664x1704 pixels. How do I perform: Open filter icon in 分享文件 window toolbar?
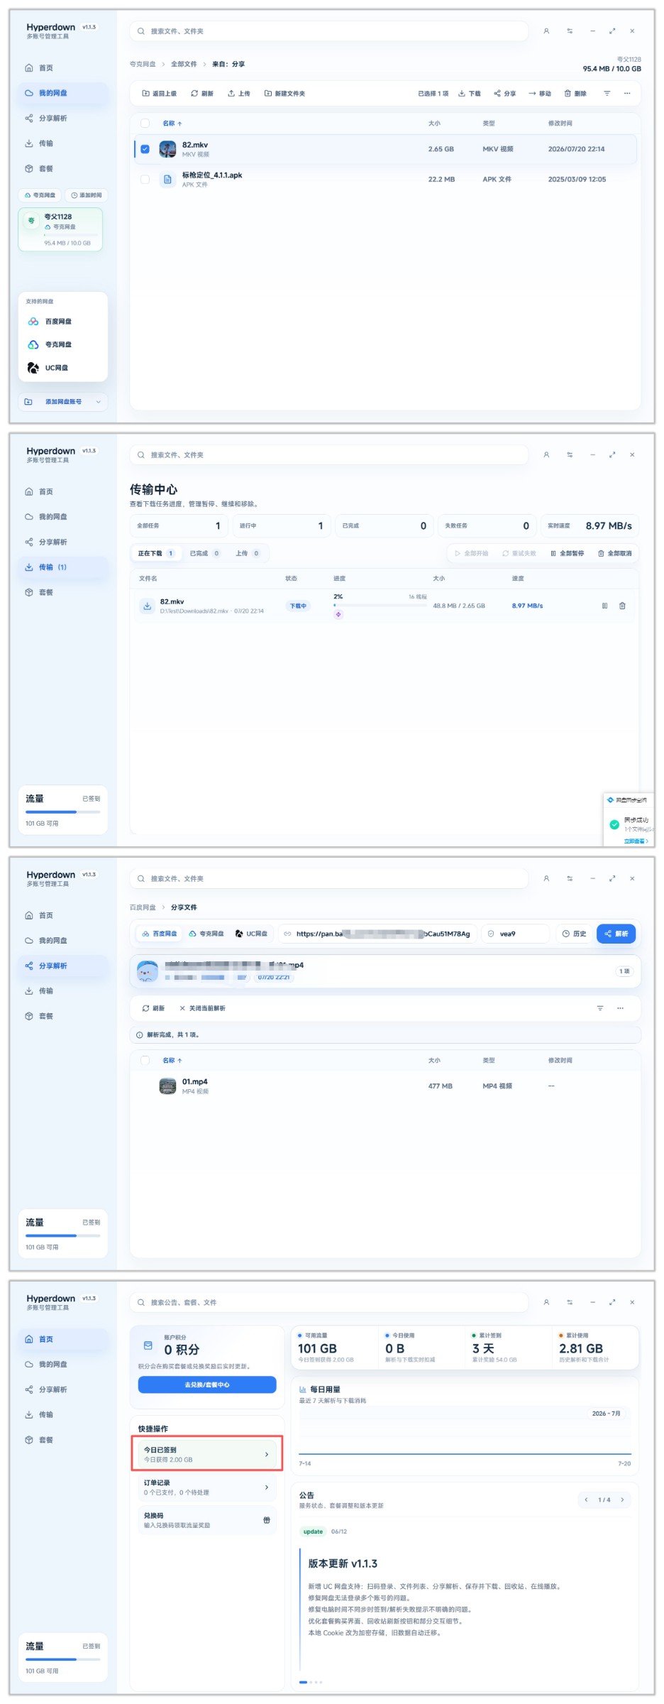coord(600,1008)
